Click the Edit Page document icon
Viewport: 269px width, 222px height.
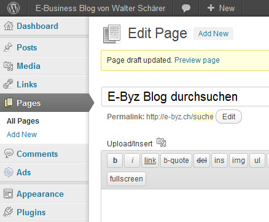pos(112,34)
